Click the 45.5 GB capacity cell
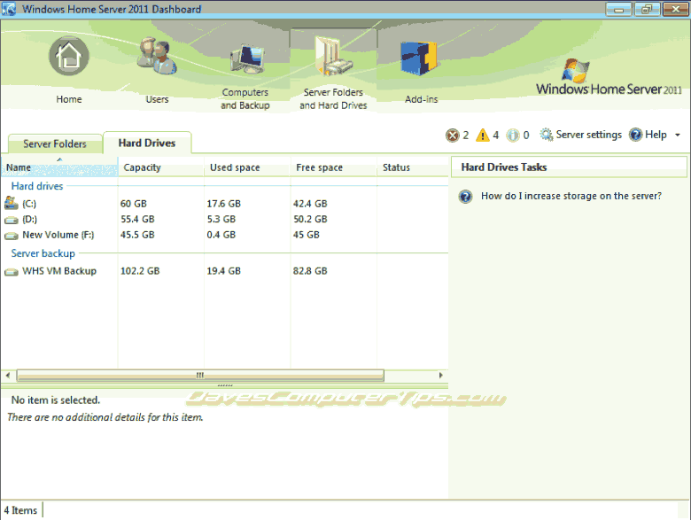This screenshot has width=691, height=520. (x=137, y=235)
